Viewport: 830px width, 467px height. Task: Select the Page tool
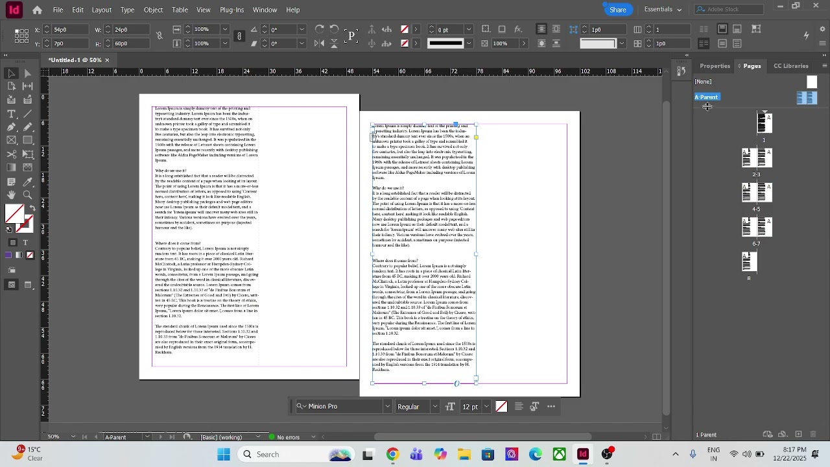pos(11,86)
